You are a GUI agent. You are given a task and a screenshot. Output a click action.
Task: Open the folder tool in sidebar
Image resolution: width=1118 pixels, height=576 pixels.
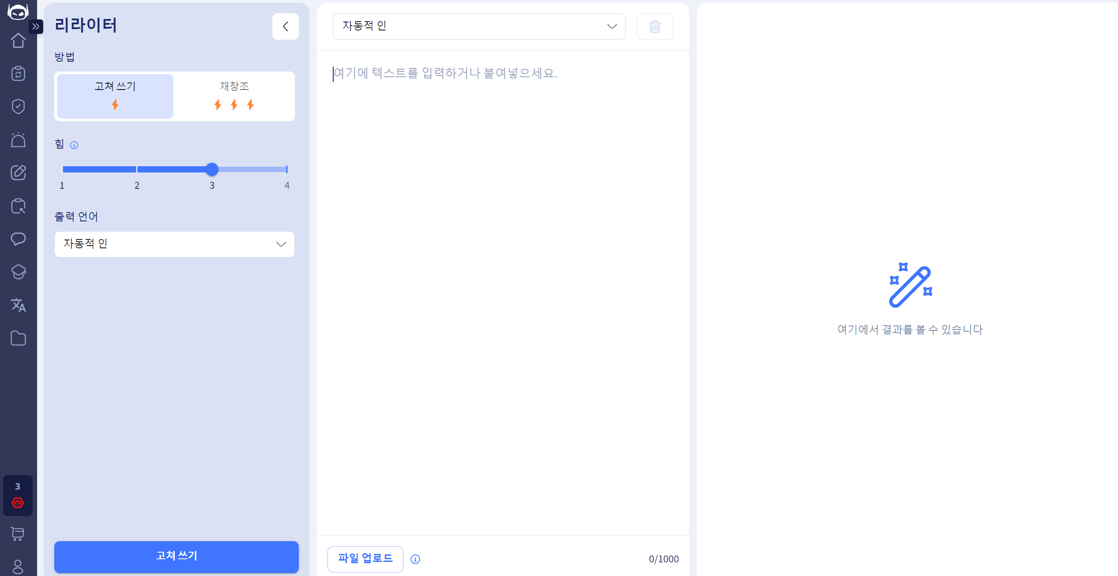coord(18,338)
